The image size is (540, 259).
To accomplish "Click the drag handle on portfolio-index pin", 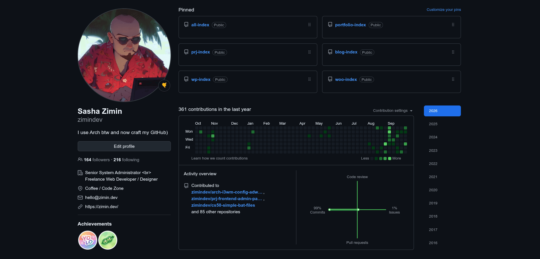I will click(x=453, y=25).
